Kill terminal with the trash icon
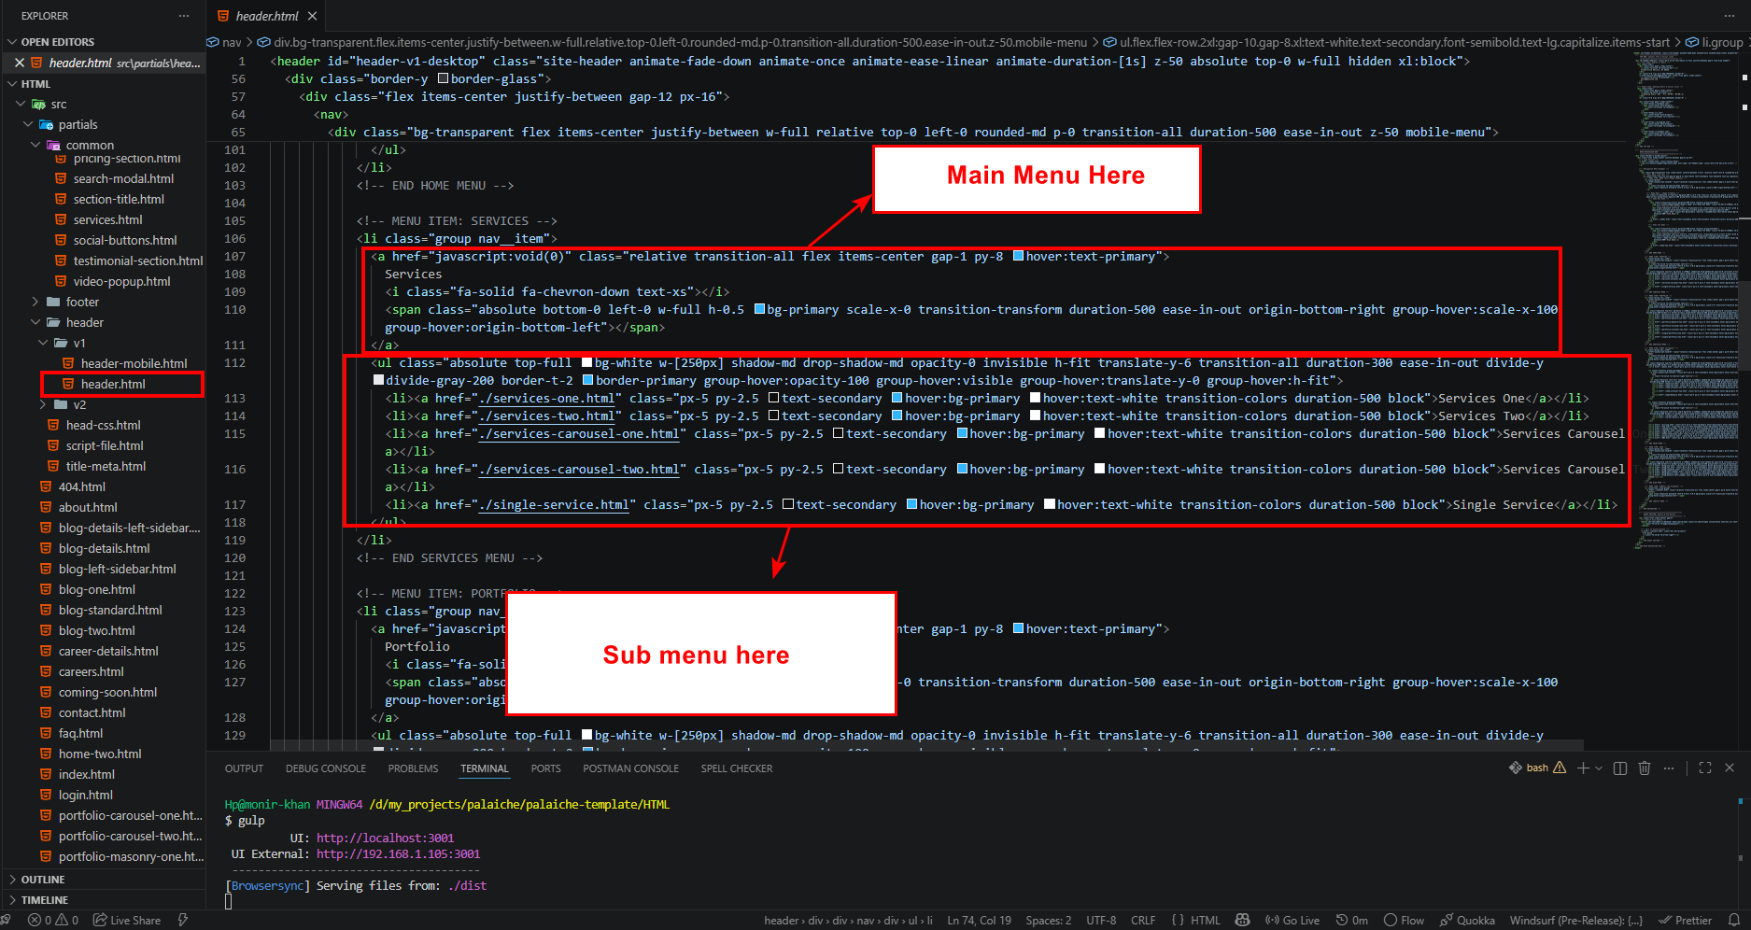This screenshot has height=930, width=1751. 1645,768
